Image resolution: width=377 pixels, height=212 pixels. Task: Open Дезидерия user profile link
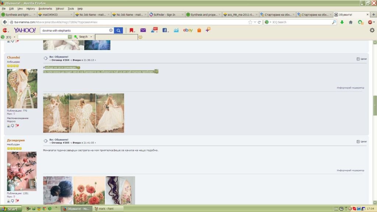(x=16, y=140)
